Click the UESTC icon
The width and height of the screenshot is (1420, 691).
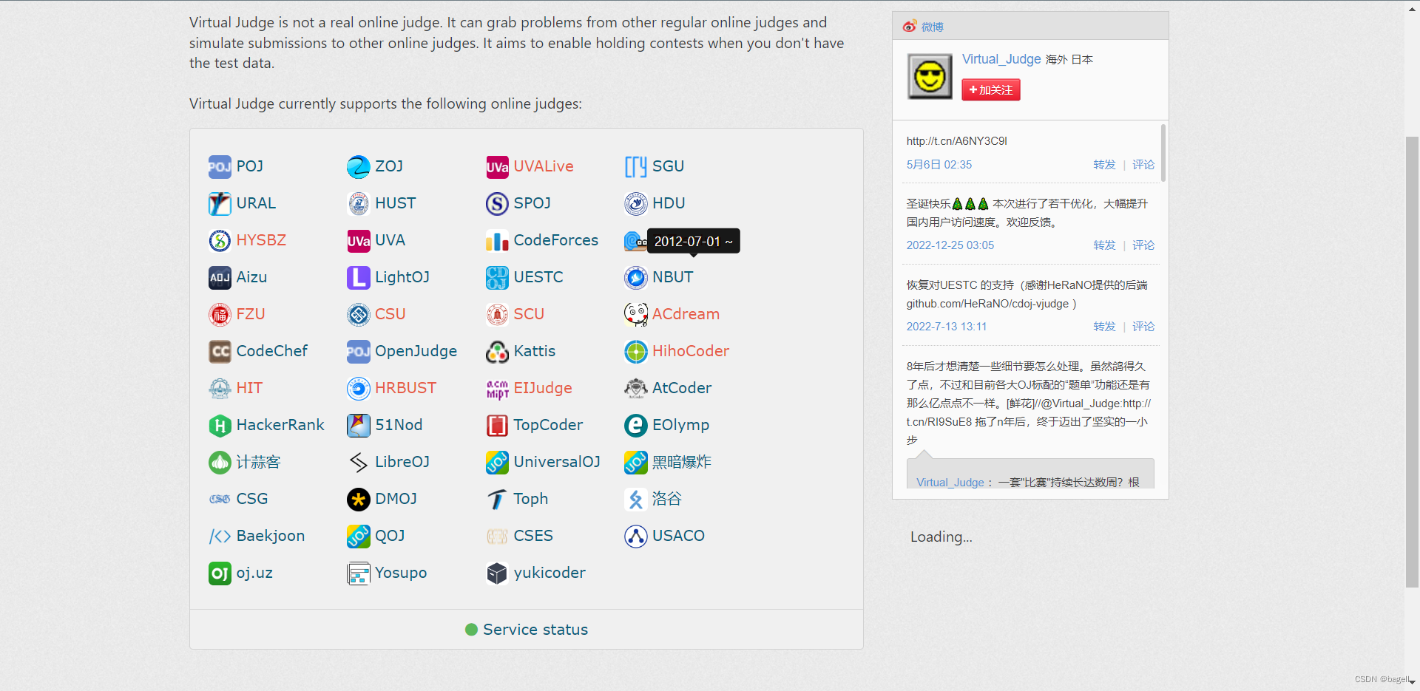[497, 277]
